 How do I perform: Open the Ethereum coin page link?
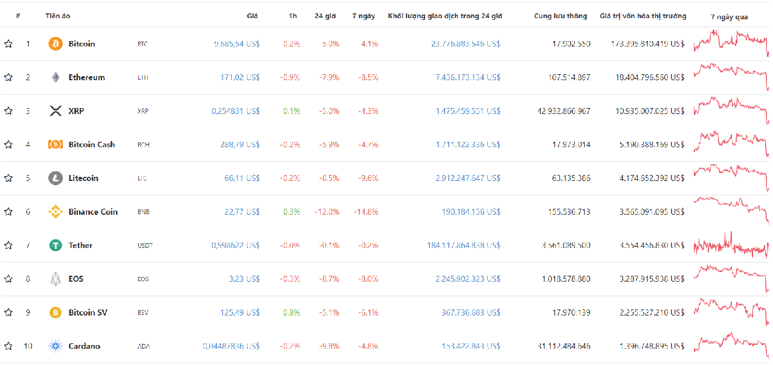pos(86,77)
